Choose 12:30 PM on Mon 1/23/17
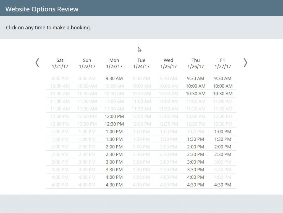This screenshot has height=213, width=283. click(114, 124)
